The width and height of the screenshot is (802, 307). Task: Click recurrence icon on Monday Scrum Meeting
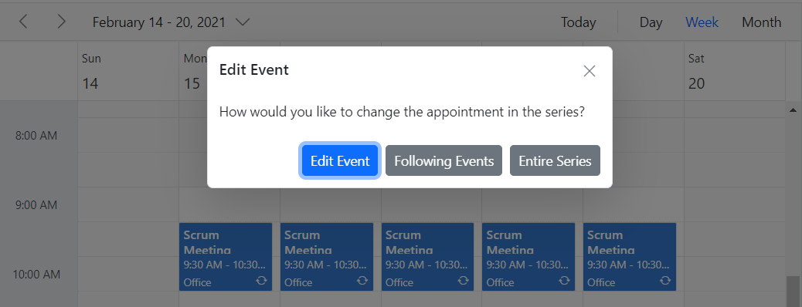click(261, 281)
